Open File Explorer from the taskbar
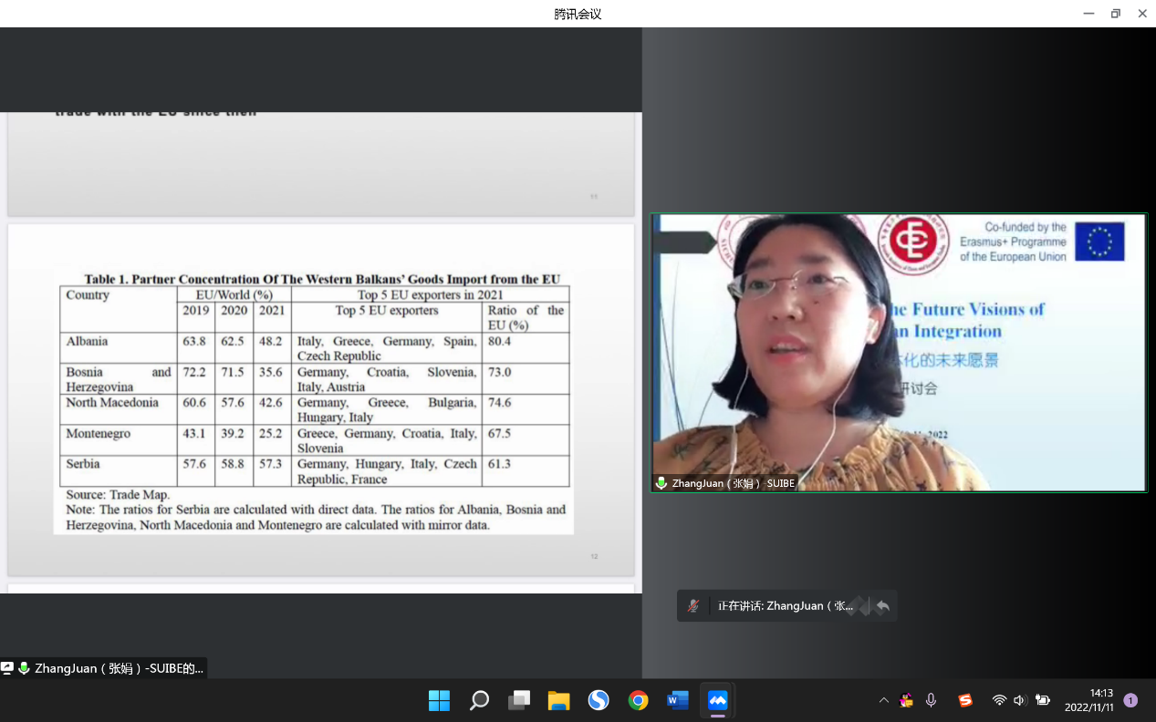The width and height of the screenshot is (1156, 722). (x=558, y=700)
